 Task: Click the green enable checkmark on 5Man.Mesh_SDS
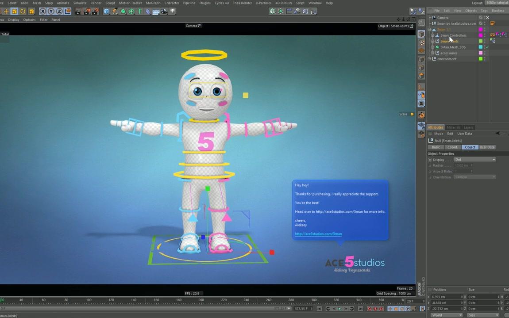tap(487, 47)
